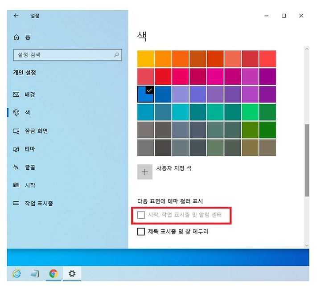Image resolution: width=321 pixels, height=286 pixels.
Task: Select the top-right bright red swatch
Action: (267, 59)
